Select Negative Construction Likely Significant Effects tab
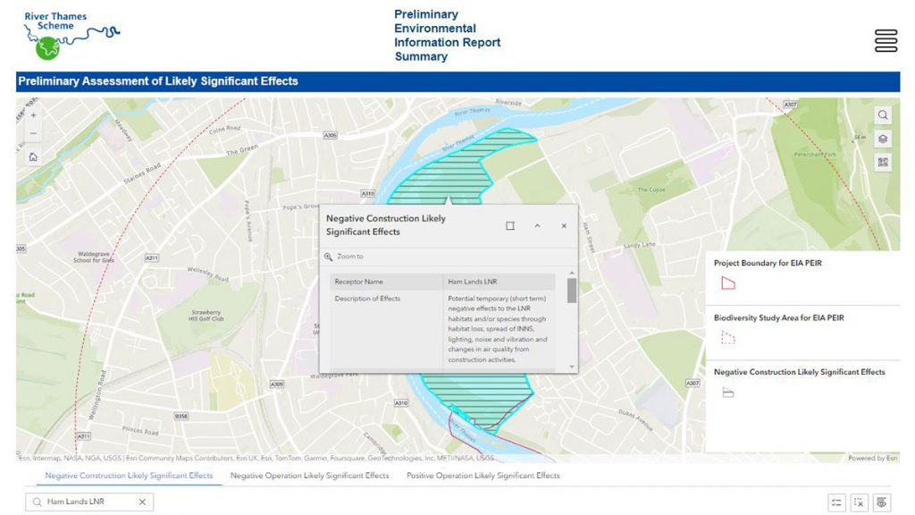The width and height of the screenshot is (915, 515). pyautogui.click(x=129, y=476)
